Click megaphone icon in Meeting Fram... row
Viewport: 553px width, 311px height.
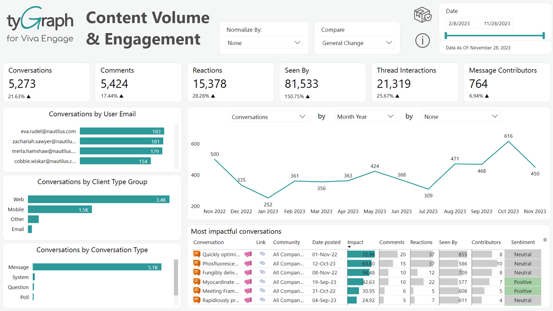pyautogui.click(x=248, y=291)
